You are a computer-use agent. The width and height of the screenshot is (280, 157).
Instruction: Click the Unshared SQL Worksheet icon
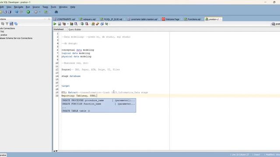tap(93, 24)
